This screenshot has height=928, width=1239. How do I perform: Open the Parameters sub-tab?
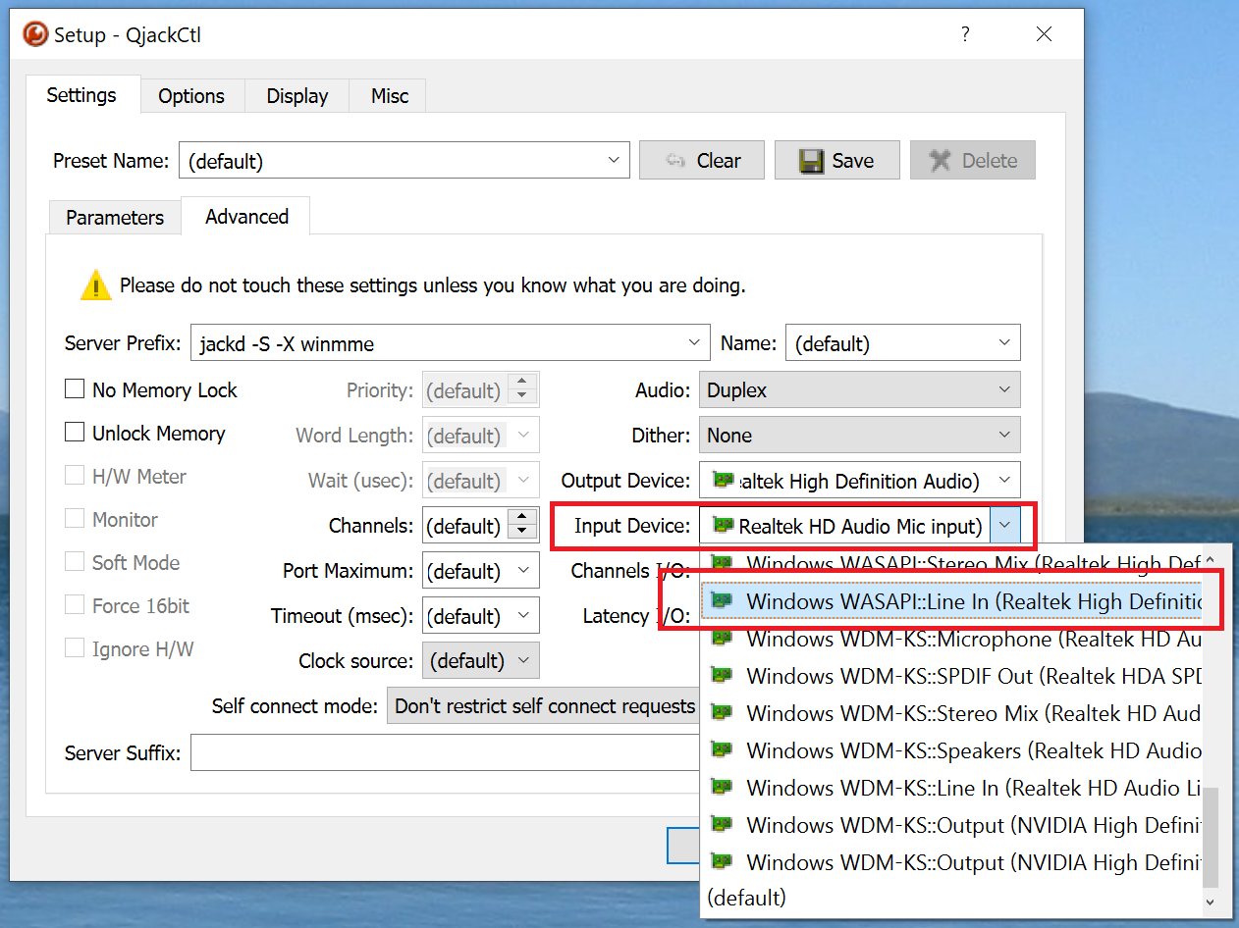tap(115, 218)
